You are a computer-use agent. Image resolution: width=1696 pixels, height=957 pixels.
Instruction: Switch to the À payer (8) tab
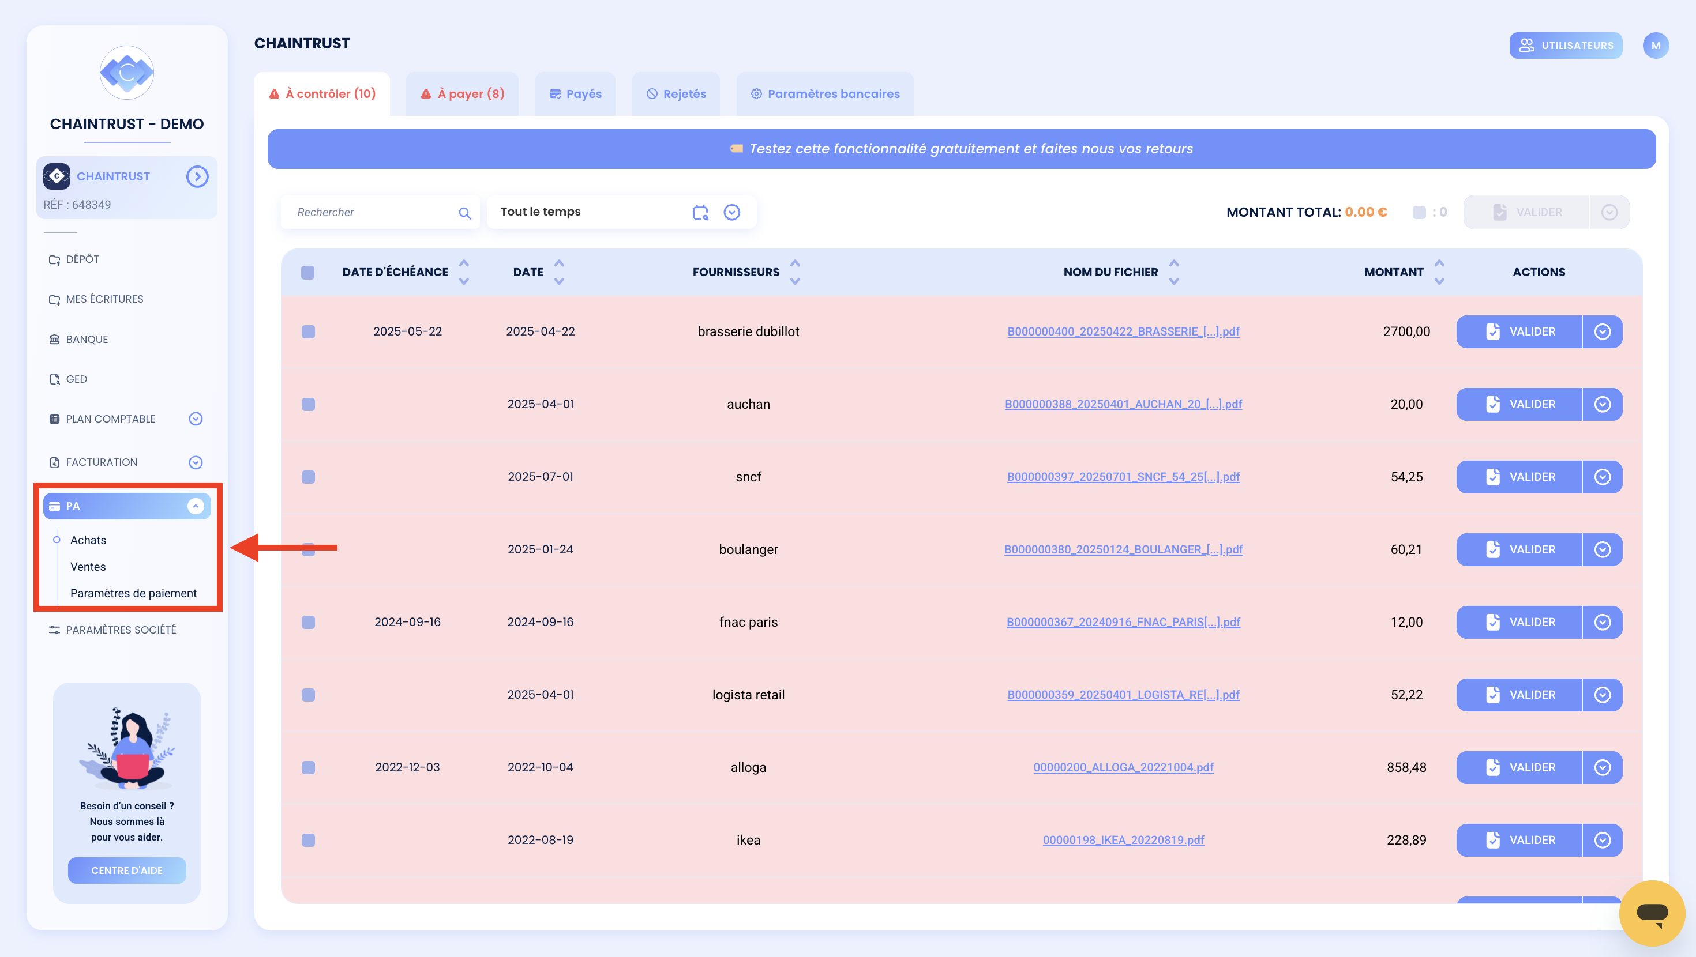(462, 94)
